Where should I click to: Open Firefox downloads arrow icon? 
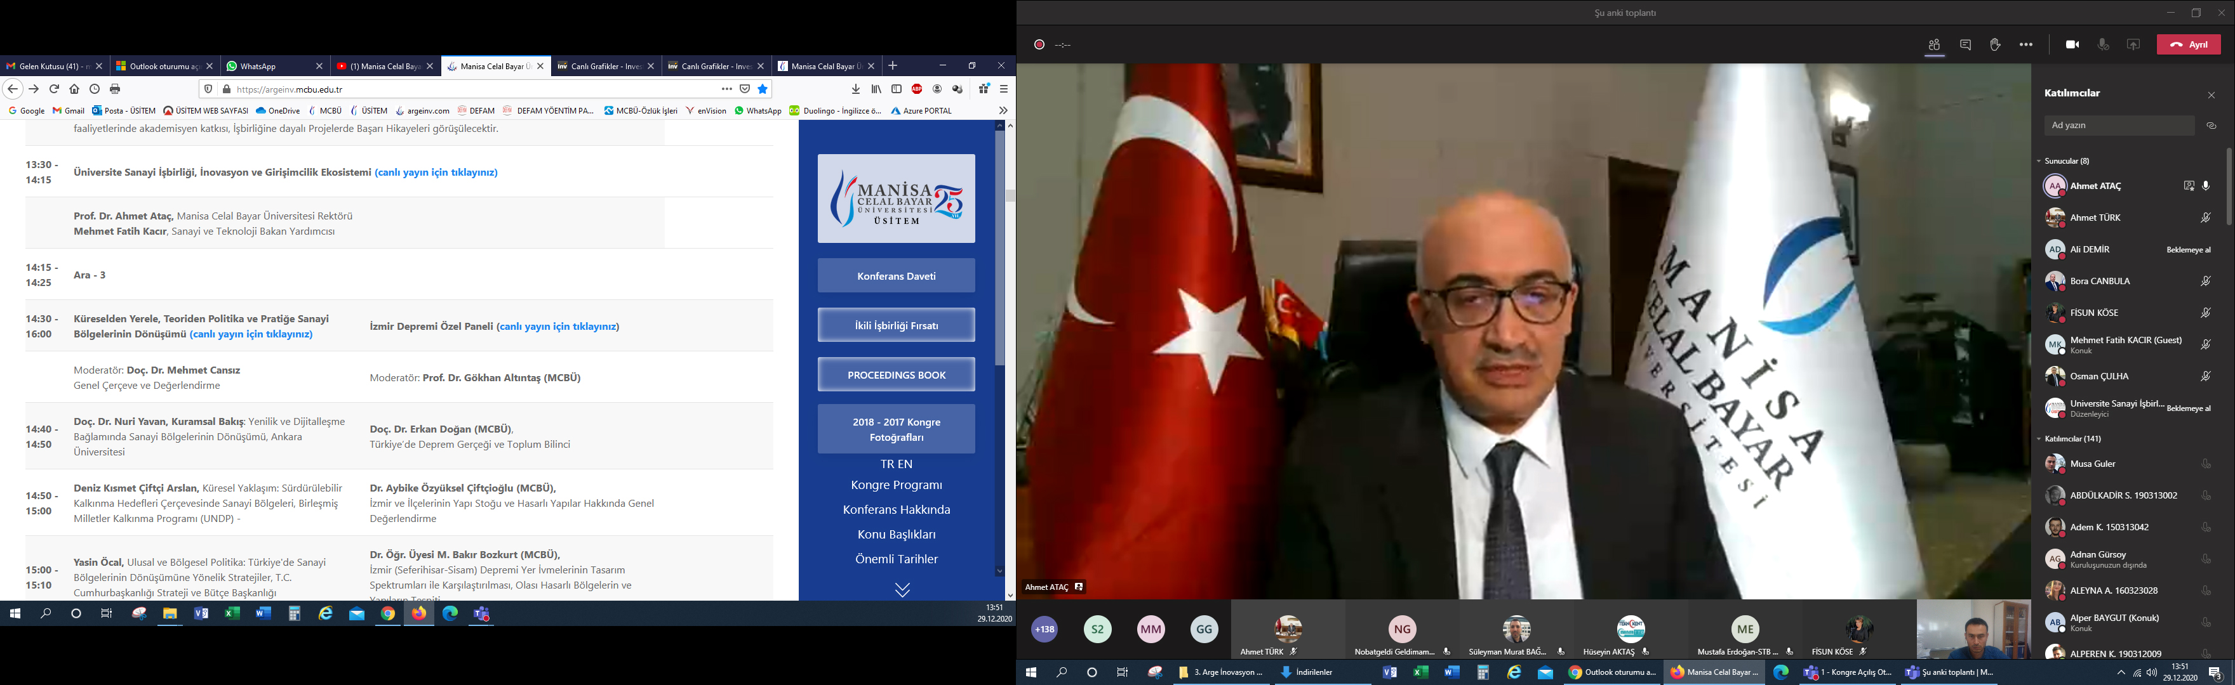click(855, 88)
